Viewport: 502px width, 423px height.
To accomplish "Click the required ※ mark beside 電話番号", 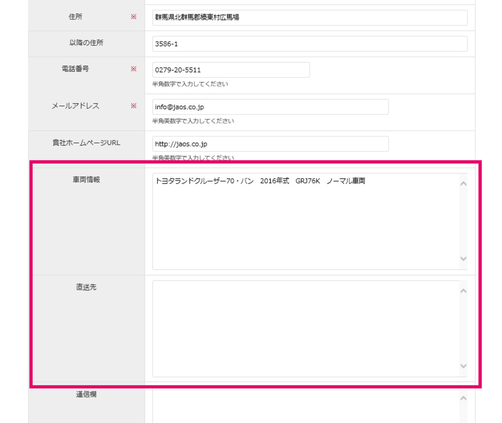I will (134, 69).
